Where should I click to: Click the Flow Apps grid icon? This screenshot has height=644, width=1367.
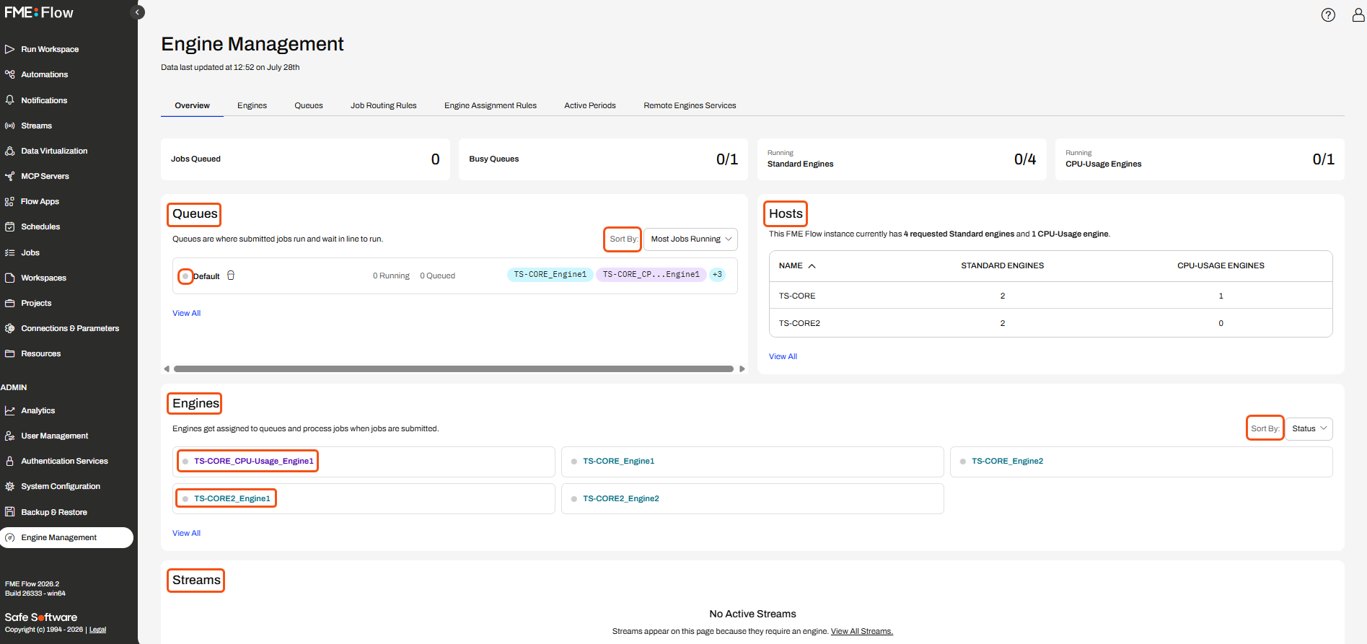[10, 201]
